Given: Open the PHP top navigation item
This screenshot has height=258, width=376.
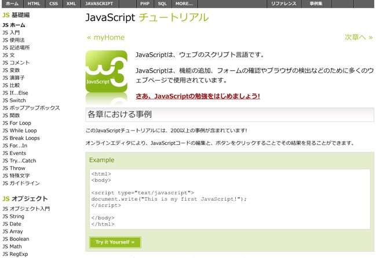Looking at the screenshot, I should (x=145, y=3).
